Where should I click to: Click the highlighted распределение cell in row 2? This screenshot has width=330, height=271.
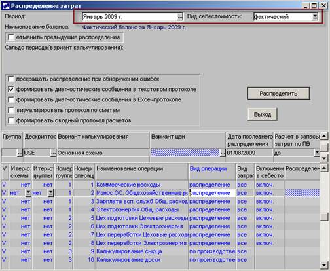pyautogui.click(x=212, y=193)
